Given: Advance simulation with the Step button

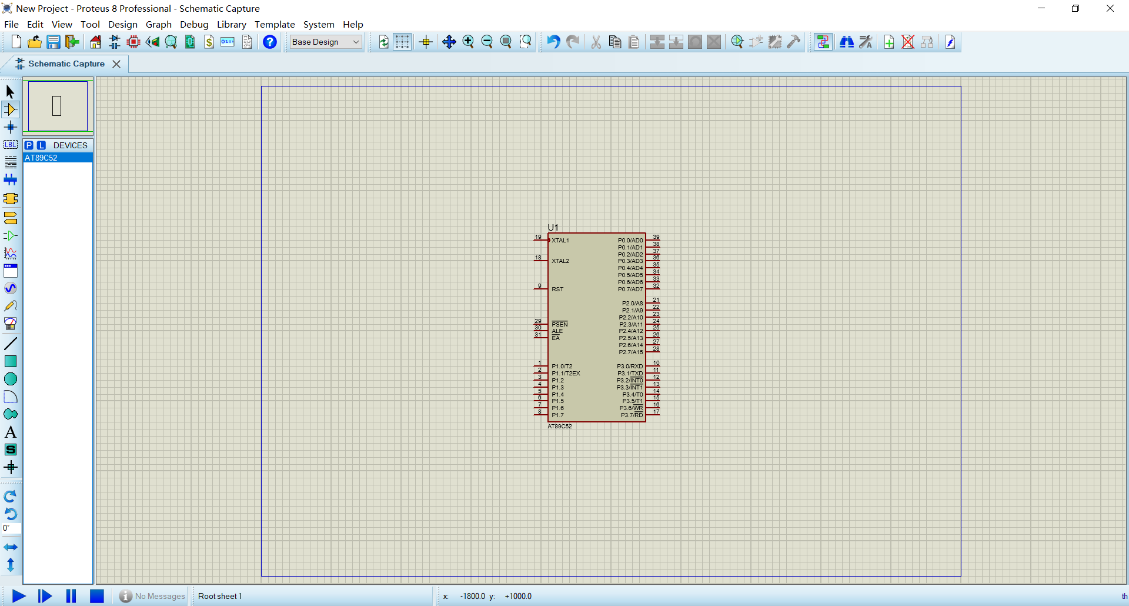Looking at the screenshot, I should (45, 596).
